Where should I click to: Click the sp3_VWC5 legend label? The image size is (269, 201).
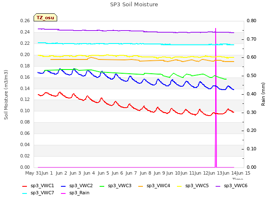(x=197, y=186)
